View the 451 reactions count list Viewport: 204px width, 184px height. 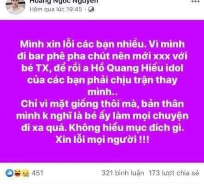coord(37,173)
